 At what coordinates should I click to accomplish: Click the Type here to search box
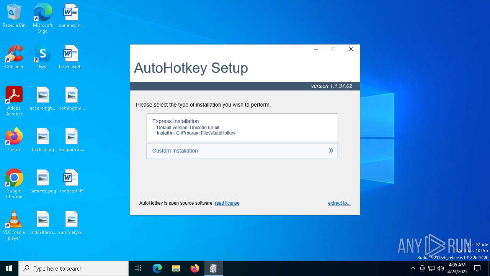[x=73, y=268]
